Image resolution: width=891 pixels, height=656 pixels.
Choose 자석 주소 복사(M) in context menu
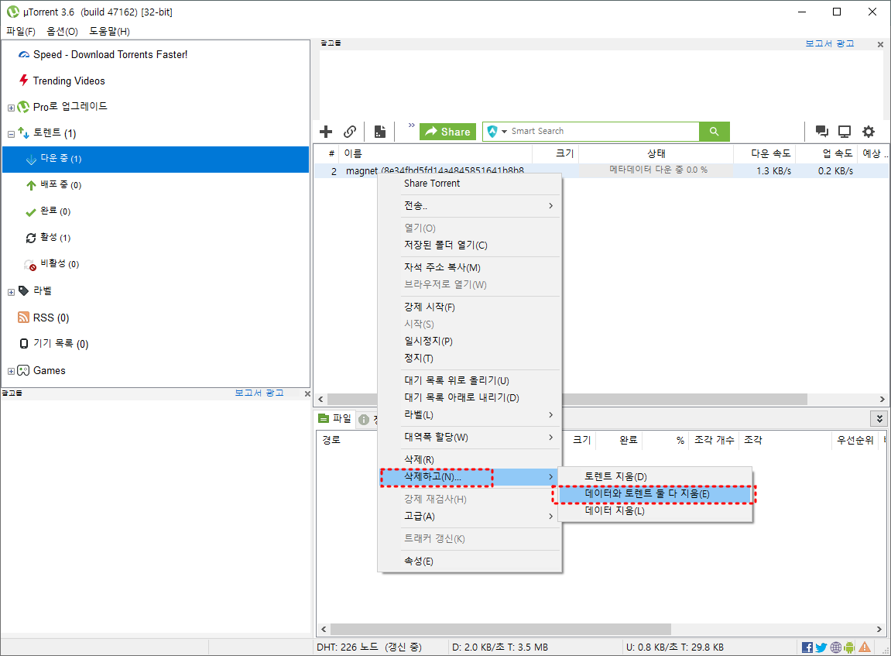[470, 267]
